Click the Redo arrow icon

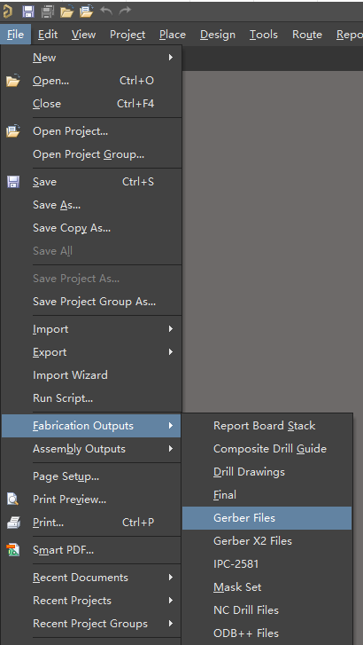click(125, 11)
